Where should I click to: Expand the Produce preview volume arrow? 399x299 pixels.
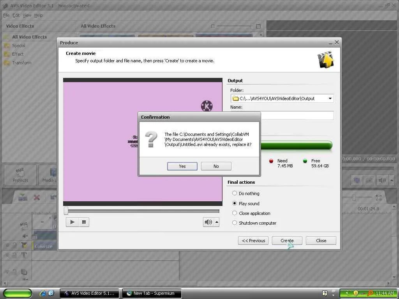(x=217, y=222)
